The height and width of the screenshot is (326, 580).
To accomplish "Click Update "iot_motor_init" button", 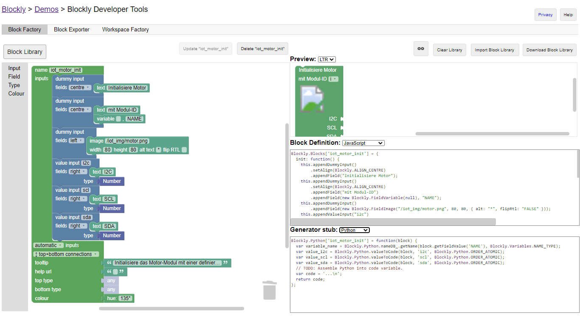I will 206,49.
